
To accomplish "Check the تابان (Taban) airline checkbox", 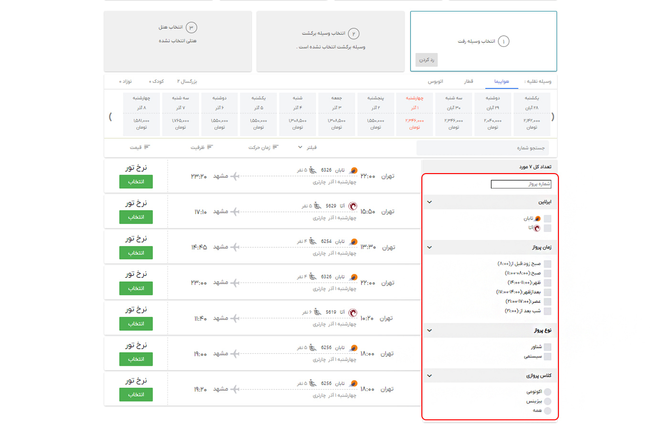I will click(547, 219).
